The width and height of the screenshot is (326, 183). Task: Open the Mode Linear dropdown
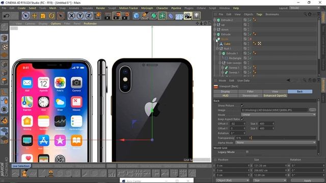(x=279, y=115)
